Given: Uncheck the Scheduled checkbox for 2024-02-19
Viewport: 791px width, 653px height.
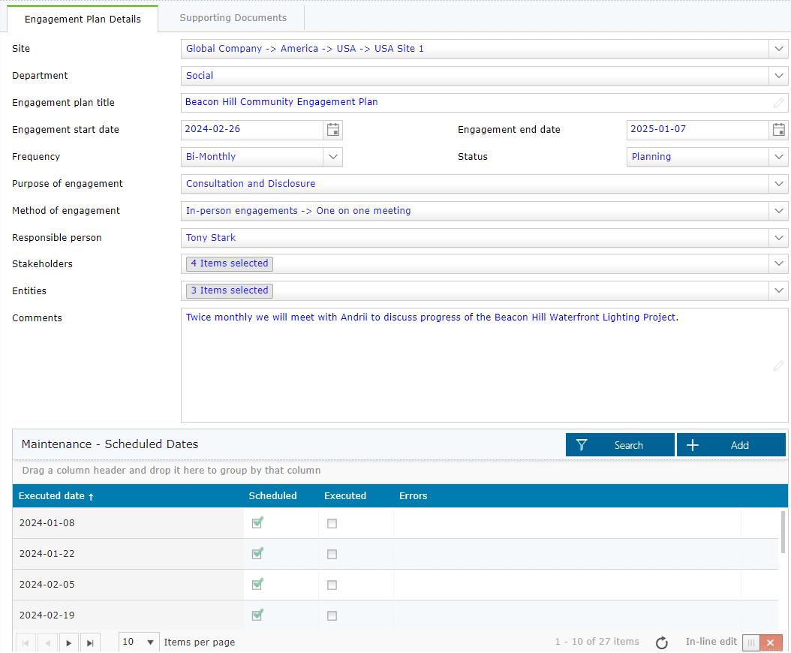Looking at the screenshot, I should pyautogui.click(x=257, y=615).
